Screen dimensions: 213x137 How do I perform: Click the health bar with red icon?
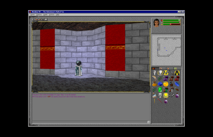[172, 20]
